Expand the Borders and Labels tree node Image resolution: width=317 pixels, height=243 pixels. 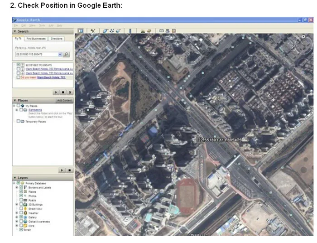pyautogui.click(x=17, y=187)
